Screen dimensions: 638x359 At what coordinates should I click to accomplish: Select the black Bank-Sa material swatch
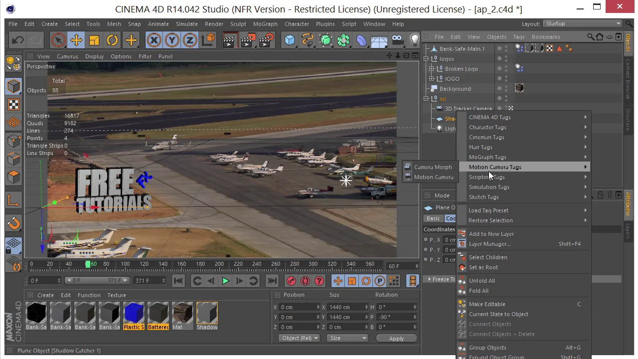(x=36, y=316)
